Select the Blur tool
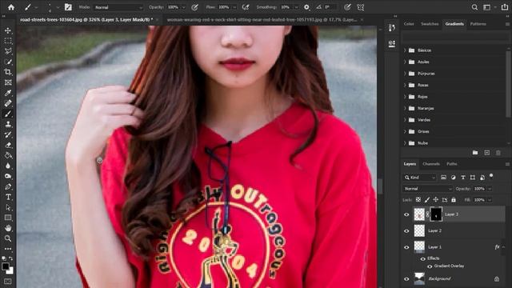This screenshot has width=512, height=288. (x=8, y=166)
